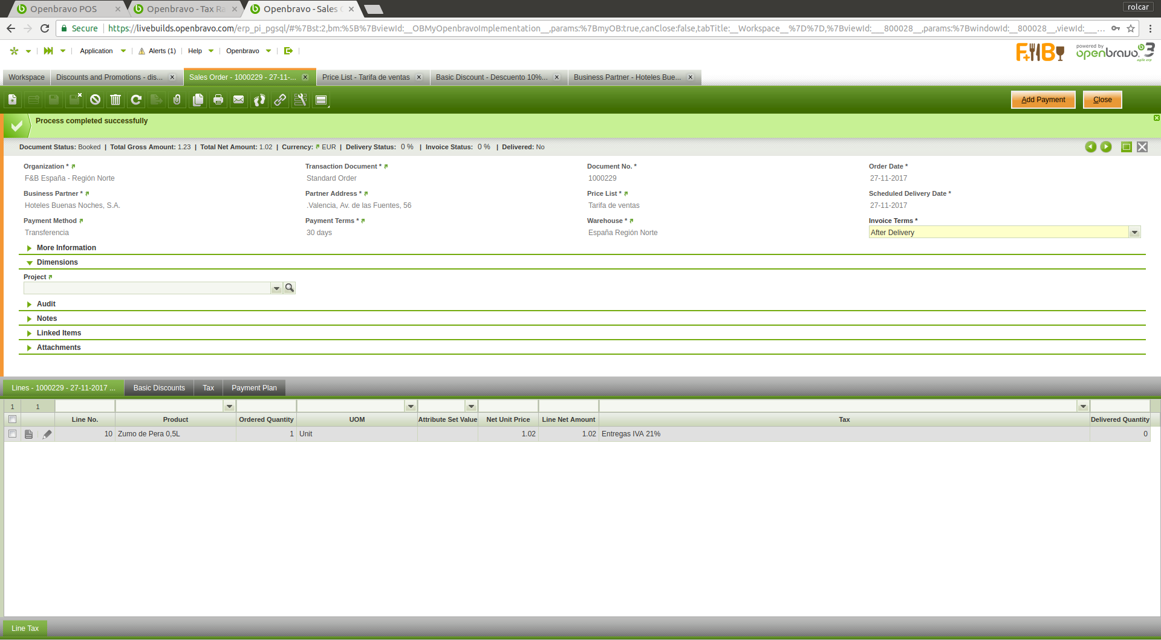Open the Line Tax tab at bottom
This screenshot has width=1161, height=640.
point(25,629)
